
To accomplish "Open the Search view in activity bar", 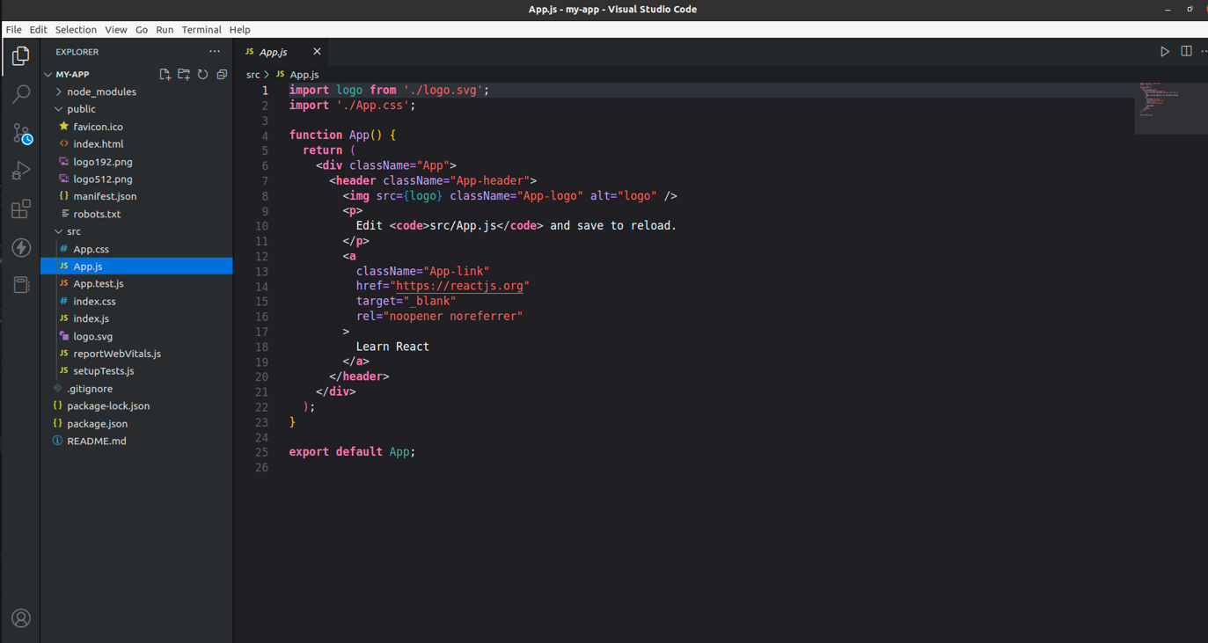I will point(21,94).
